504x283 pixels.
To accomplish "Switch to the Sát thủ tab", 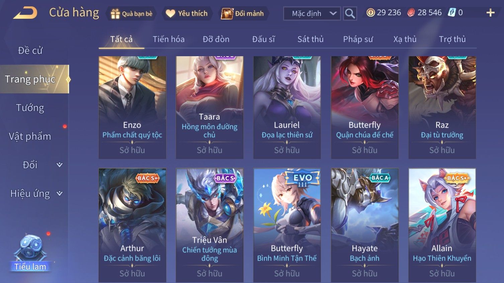I will (310, 39).
